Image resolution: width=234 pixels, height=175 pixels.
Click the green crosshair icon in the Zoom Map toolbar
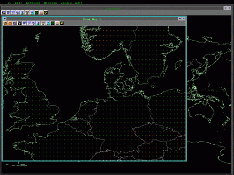click(52, 23)
